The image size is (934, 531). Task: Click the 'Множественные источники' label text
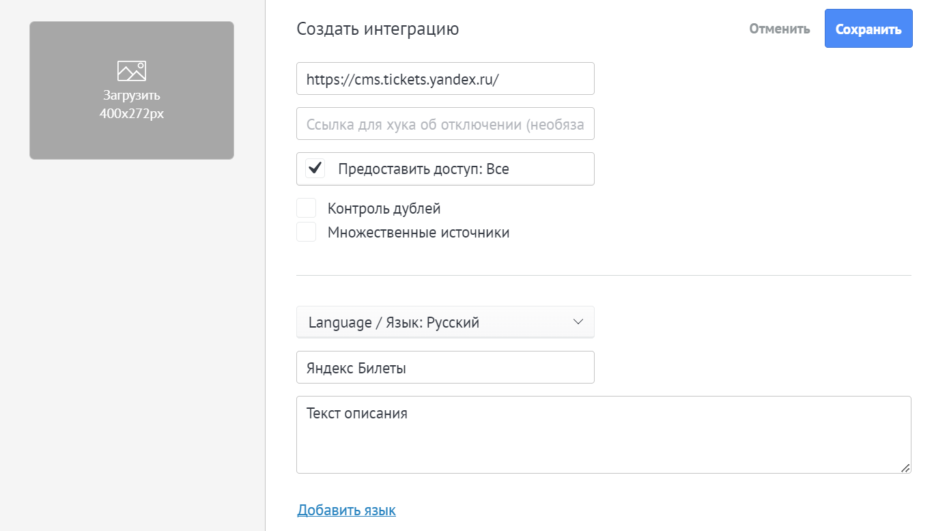[x=418, y=232]
